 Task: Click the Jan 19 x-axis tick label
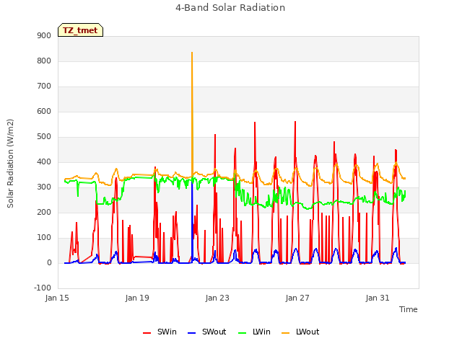point(137,298)
